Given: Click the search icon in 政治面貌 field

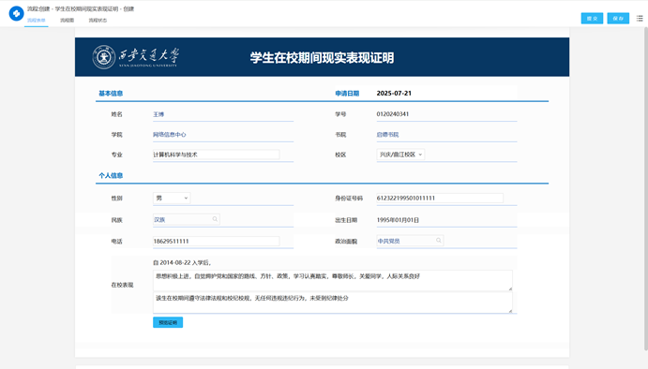Looking at the screenshot, I should 439,240.
